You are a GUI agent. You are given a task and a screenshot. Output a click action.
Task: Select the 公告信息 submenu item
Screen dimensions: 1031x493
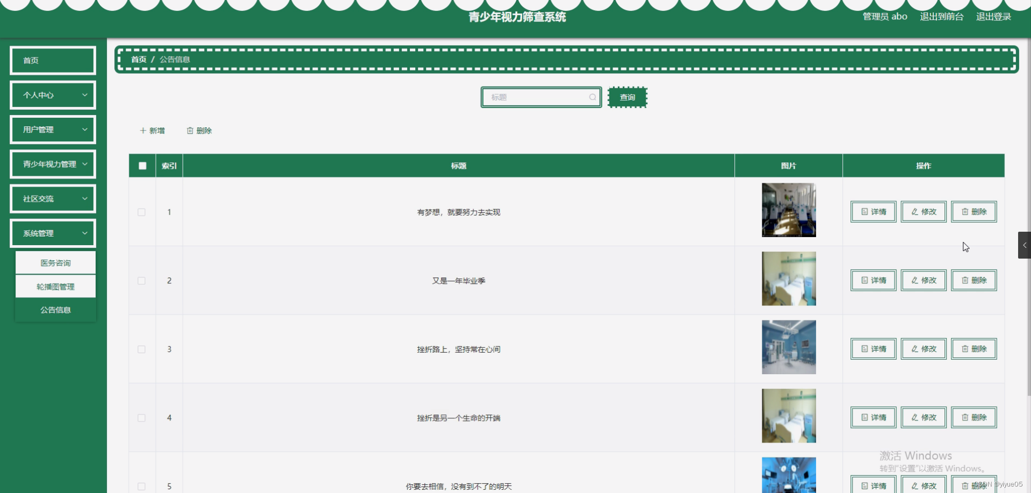pyautogui.click(x=55, y=310)
